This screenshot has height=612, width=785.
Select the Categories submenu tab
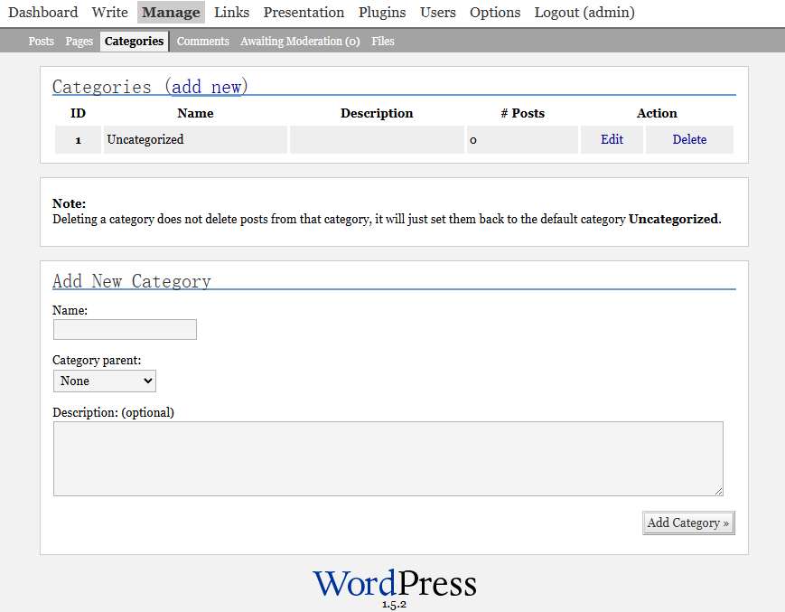click(135, 41)
